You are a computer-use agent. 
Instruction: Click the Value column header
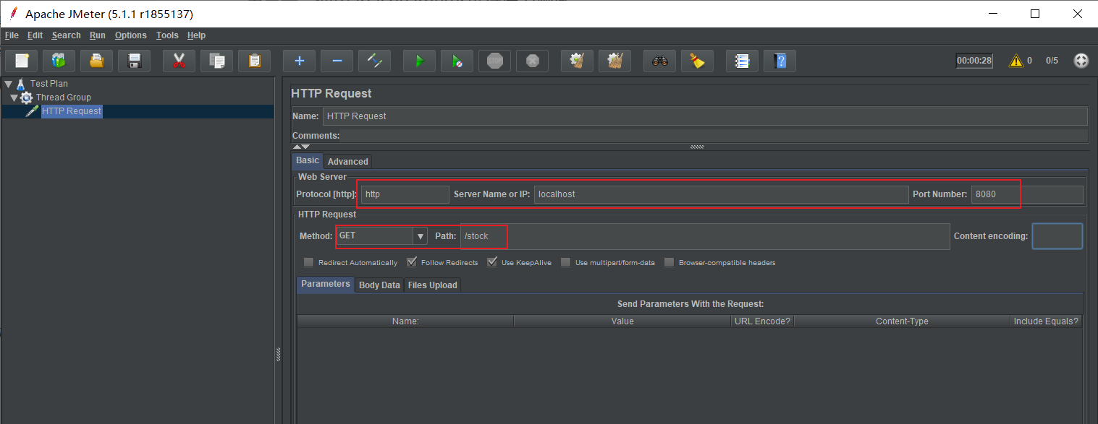(622, 321)
